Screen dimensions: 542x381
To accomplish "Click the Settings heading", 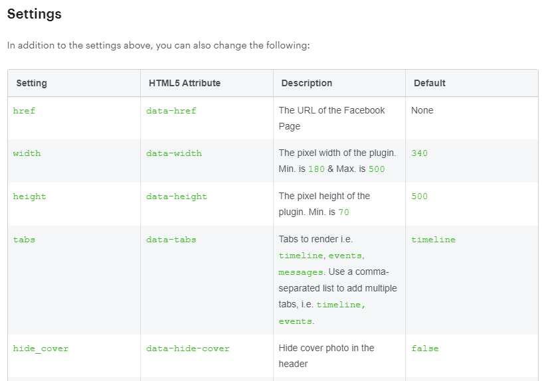I will click(x=35, y=14).
